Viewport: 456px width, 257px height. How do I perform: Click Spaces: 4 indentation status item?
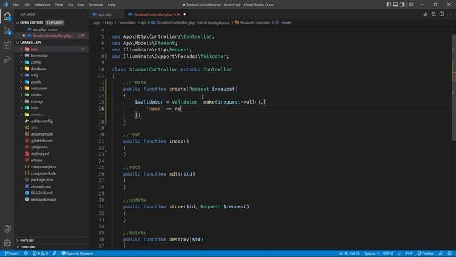(x=371, y=253)
